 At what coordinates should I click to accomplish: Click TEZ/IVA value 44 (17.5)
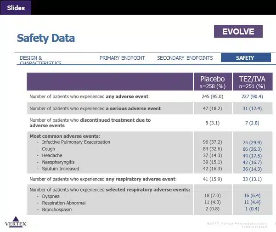point(252,156)
